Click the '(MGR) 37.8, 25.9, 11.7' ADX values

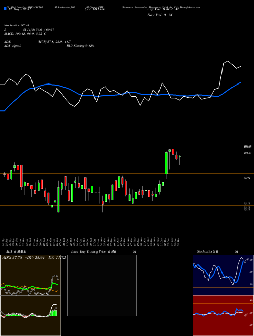[x=54, y=42]
